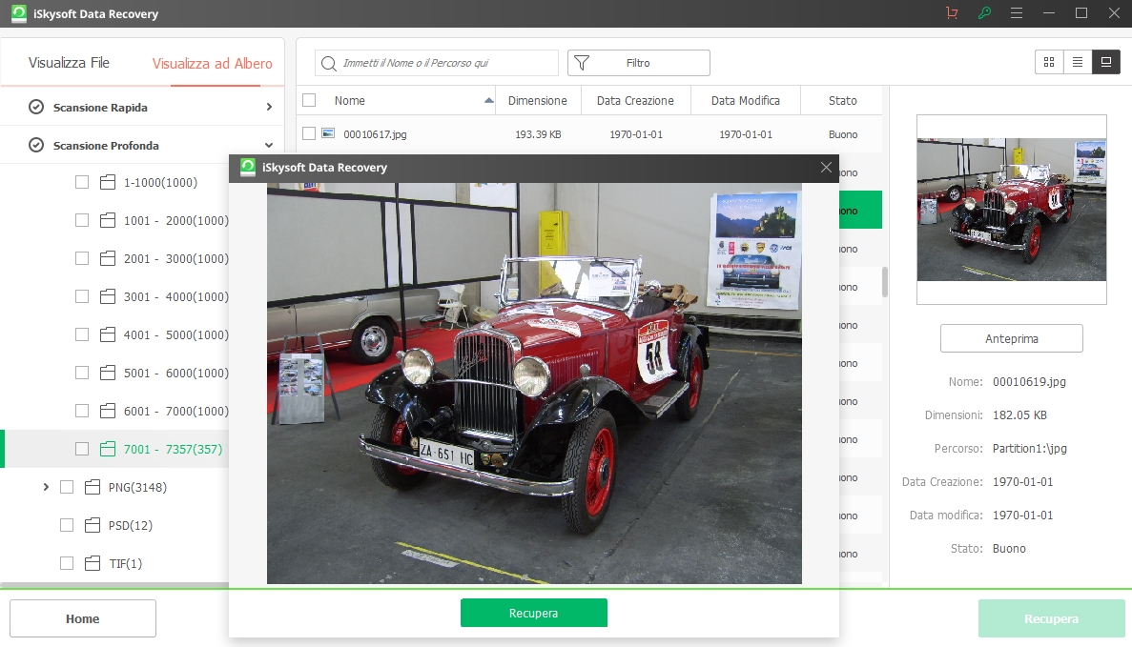
Task: Switch to Visualizza File tab
Action: (x=70, y=63)
